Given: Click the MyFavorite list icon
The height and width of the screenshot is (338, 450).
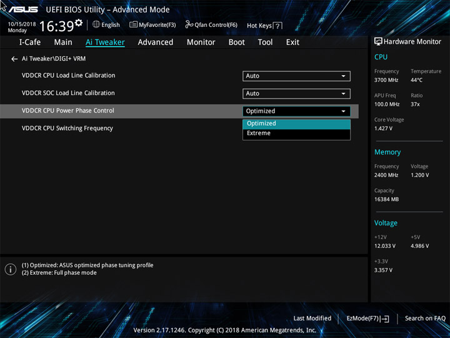Looking at the screenshot, I should click(134, 24).
